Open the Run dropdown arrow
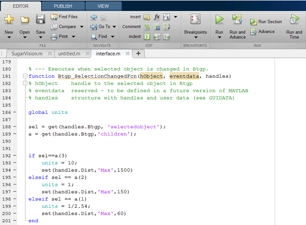Image resolution: width=306 pixels, height=225 pixels. tap(219, 37)
